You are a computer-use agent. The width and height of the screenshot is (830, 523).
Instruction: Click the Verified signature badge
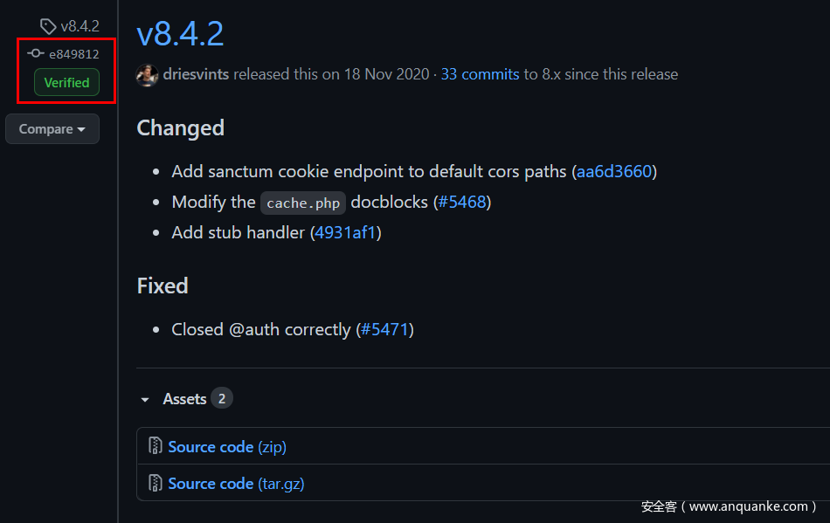tap(66, 82)
